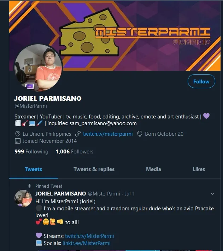Click the purple heart emoji in the bio
This screenshot has height=251, width=223.
pyautogui.click(x=206, y=116)
